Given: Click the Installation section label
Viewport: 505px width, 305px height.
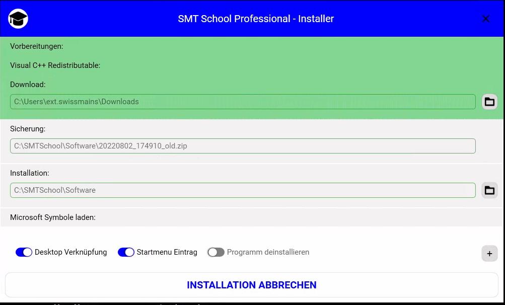Looking at the screenshot, I should click(x=30, y=173).
